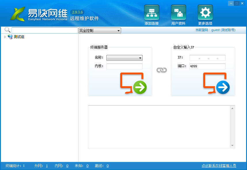Open the 添加连接 add connection icon
This screenshot has height=170, width=247.
pyautogui.click(x=152, y=13)
